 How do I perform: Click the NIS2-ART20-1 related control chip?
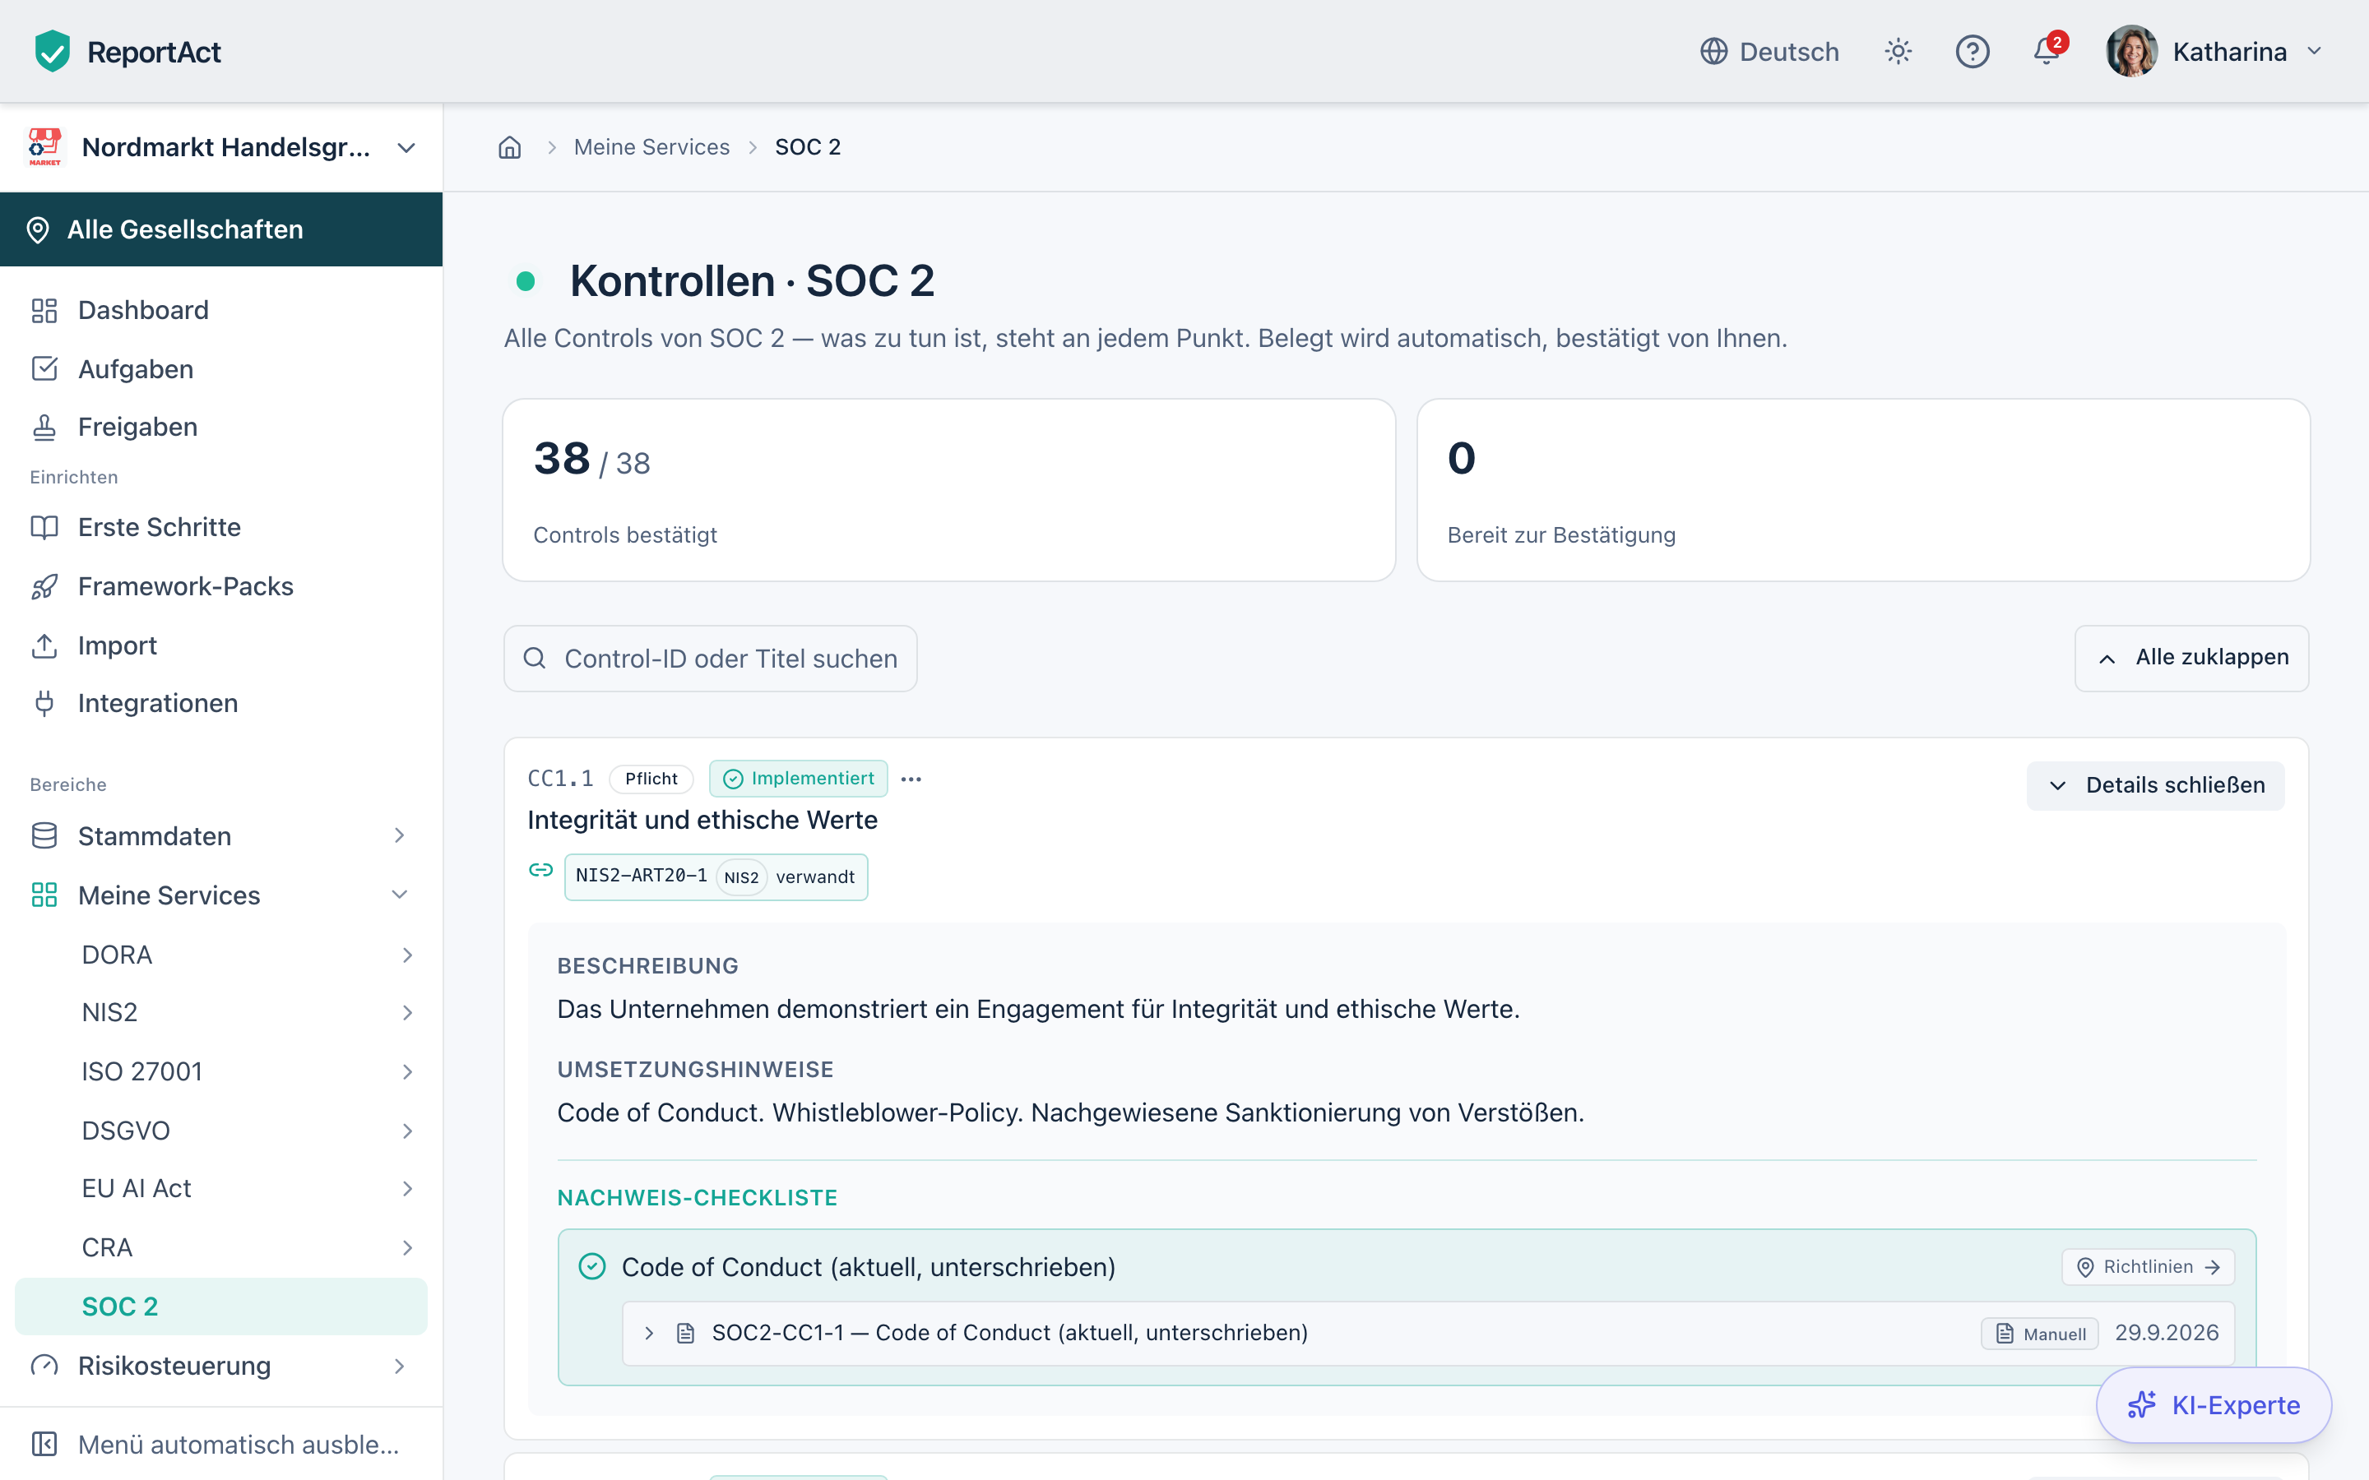pyautogui.click(x=716, y=877)
